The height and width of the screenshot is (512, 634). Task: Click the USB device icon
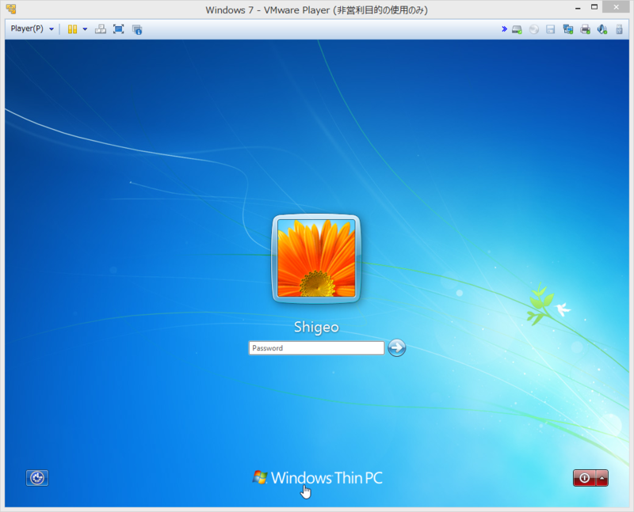click(x=619, y=29)
